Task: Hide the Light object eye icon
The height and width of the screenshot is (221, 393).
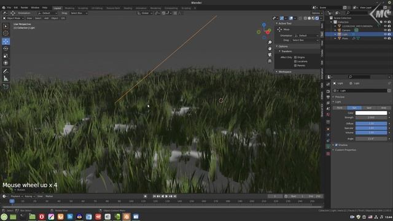Action: pyautogui.click(x=385, y=34)
